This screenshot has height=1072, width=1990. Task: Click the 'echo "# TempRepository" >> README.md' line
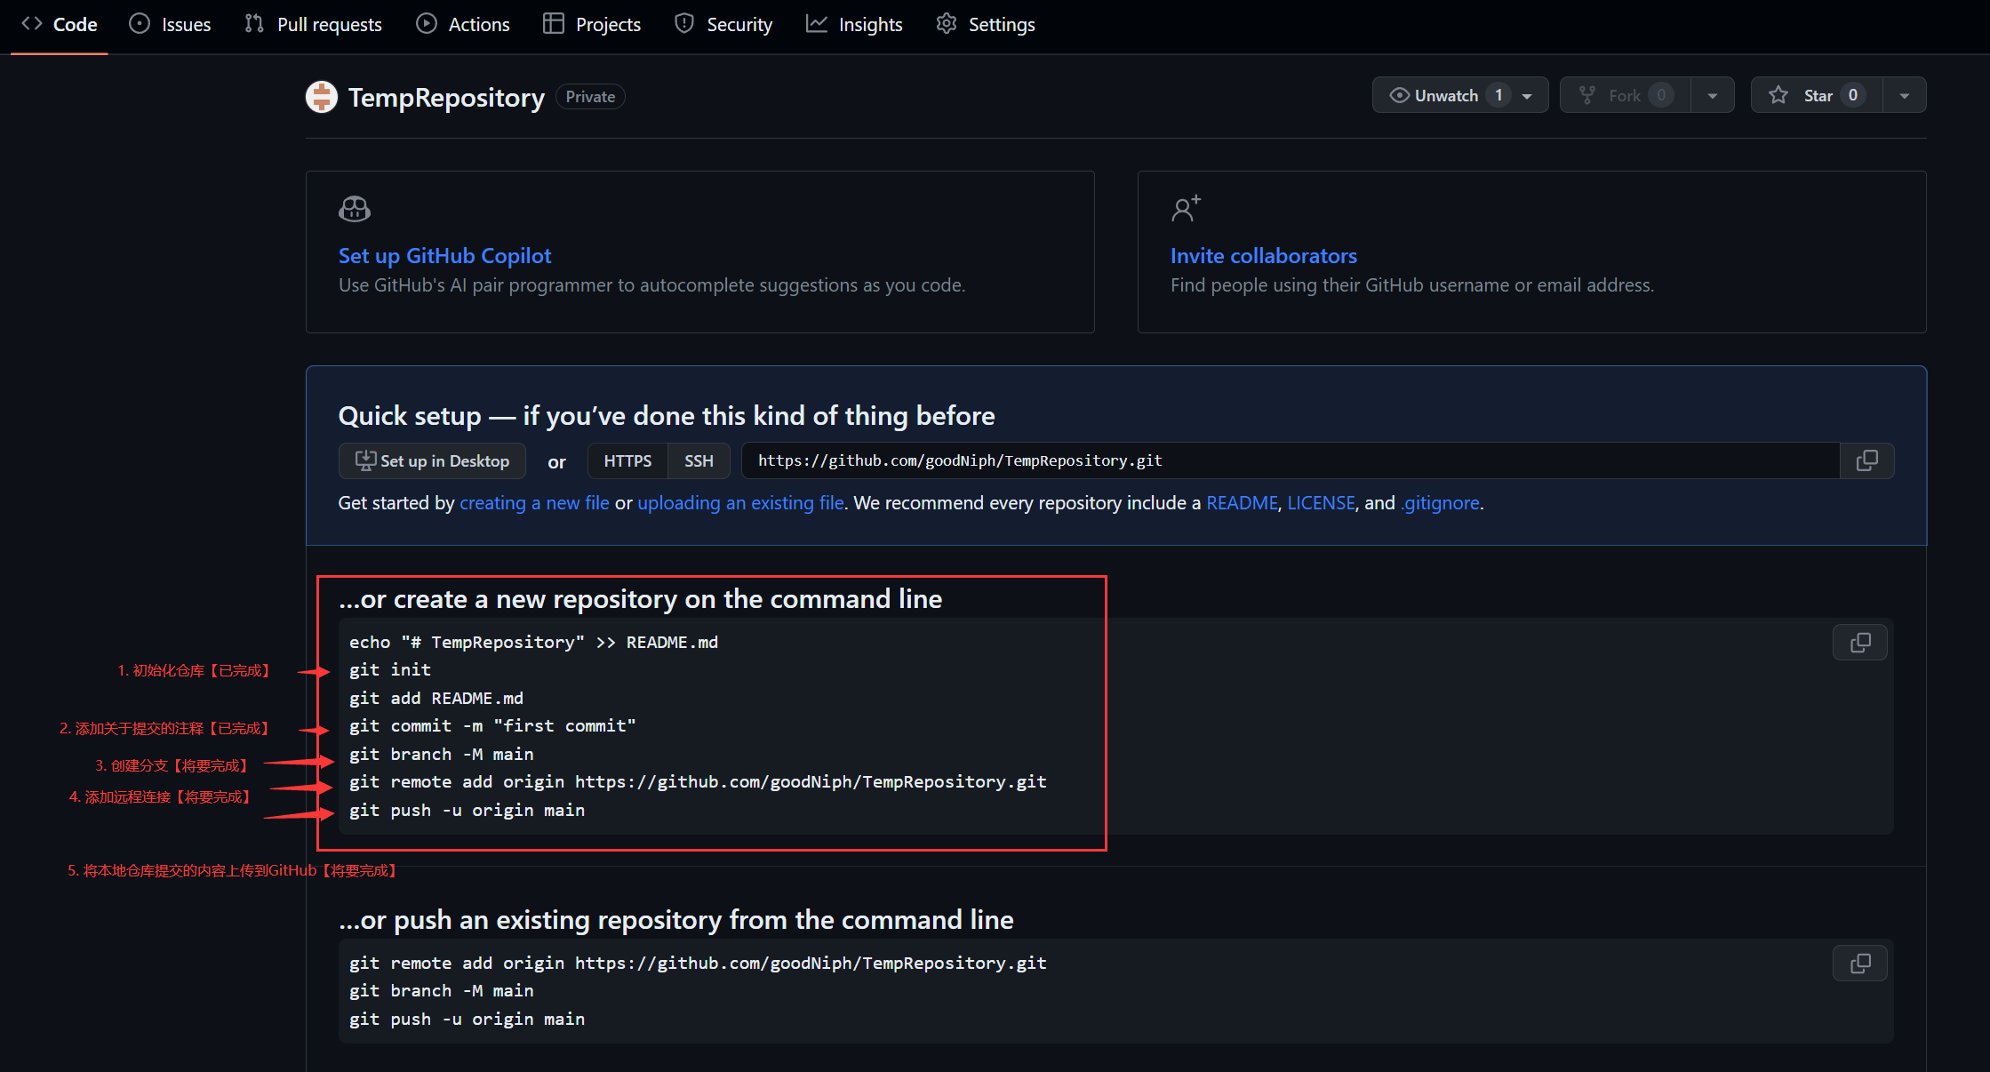[533, 643]
